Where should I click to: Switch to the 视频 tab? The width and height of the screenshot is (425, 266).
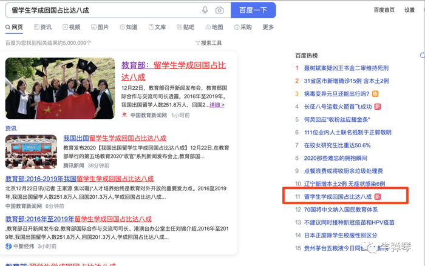(71, 27)
